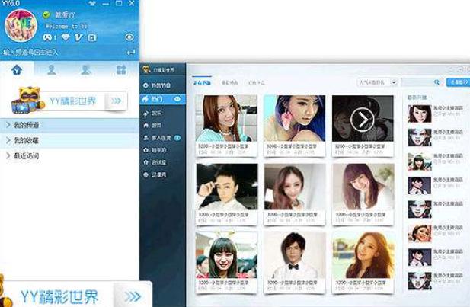This screenshot has height=307, width=470.
Task: Click the 我的频道 row label
Action: (27, 125)
